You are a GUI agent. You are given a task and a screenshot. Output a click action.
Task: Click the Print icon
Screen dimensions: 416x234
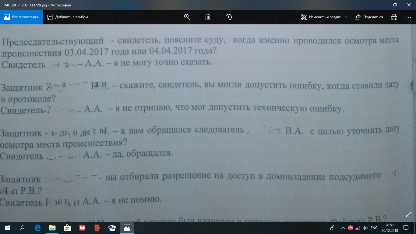(x=394, y=17)
